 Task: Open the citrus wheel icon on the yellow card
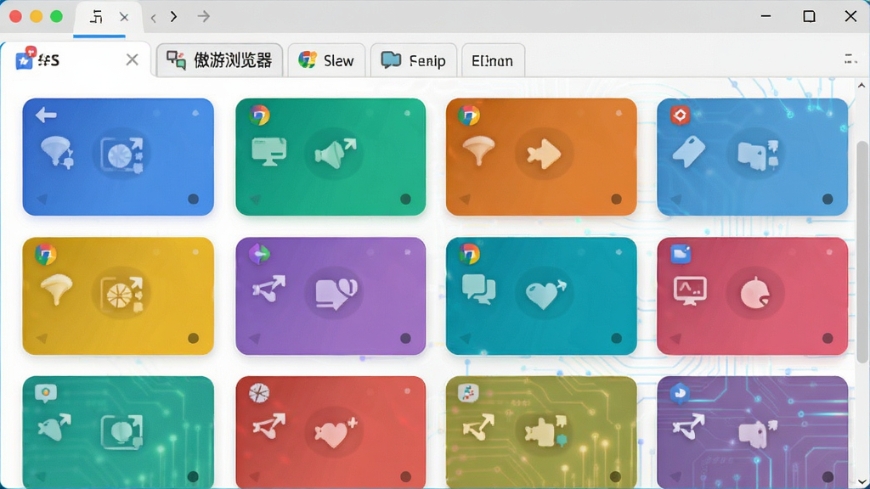click(x=121, y=293)
